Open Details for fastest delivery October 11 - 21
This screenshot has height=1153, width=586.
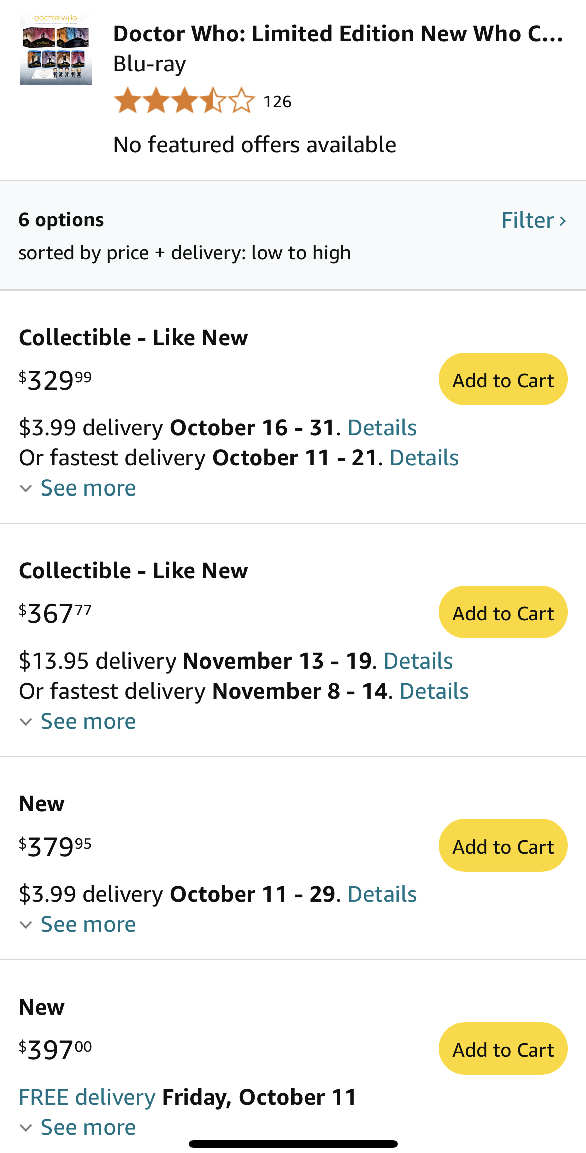coord(424,458)
